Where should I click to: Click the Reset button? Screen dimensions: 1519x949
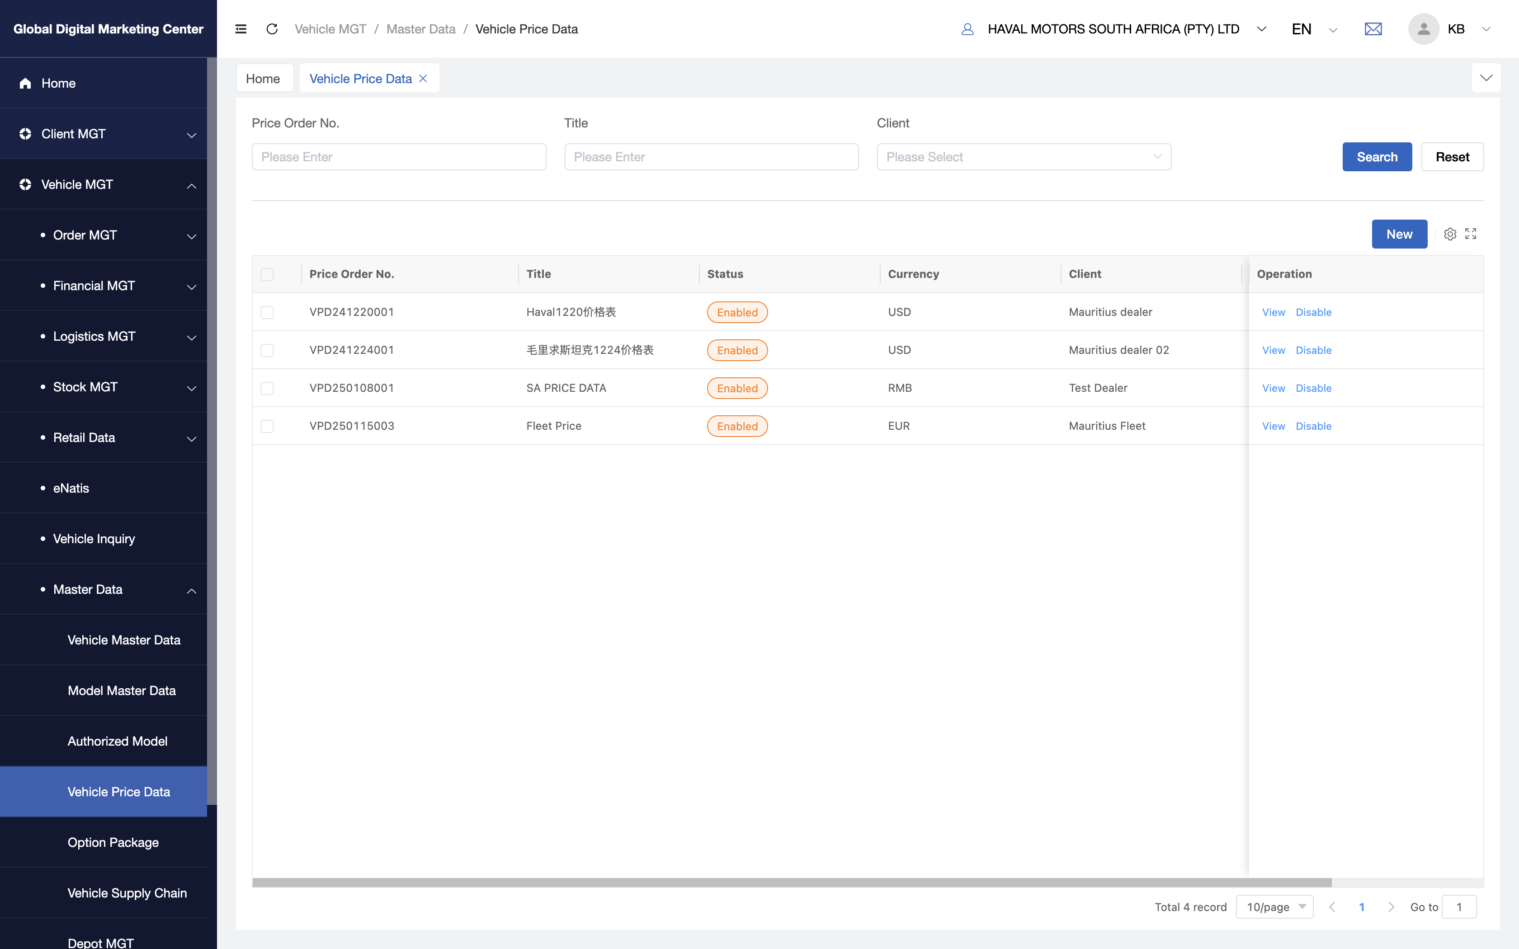(x=1452, y=157)
